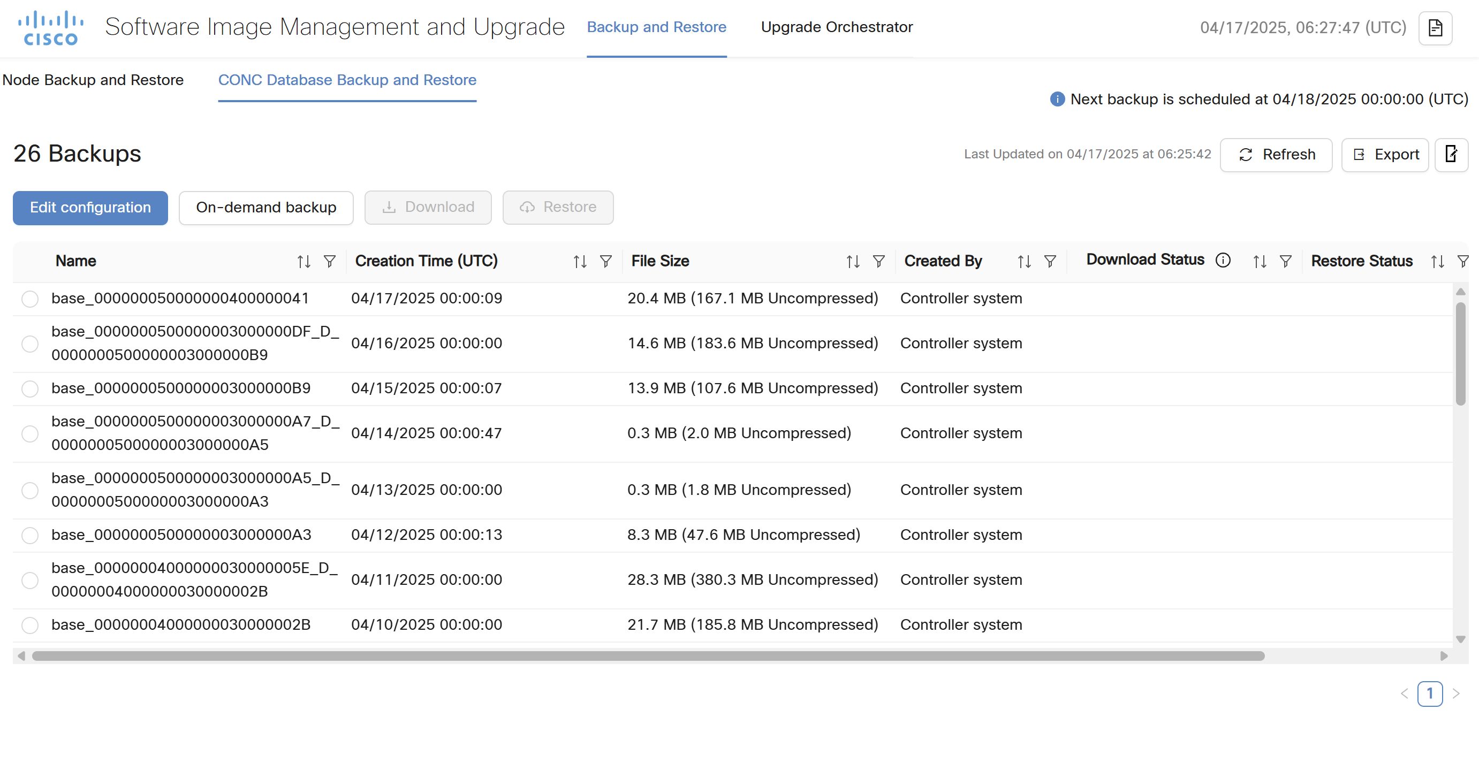
Task: Go to next page of backups
Action: point(1455,693)
